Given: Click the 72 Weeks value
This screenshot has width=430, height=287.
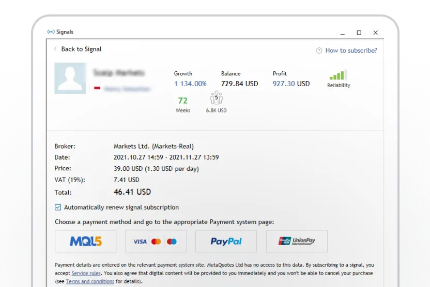Looking at the screenshot, I should click(183, 101).
